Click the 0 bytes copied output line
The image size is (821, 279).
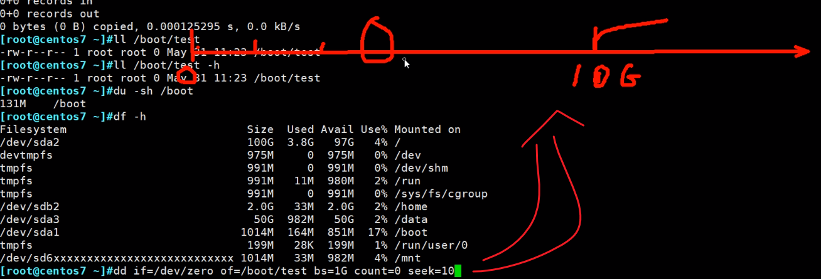click(x=150, y=26)
